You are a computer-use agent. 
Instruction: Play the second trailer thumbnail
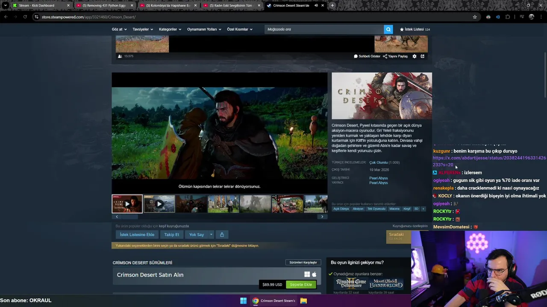(159, 204)
